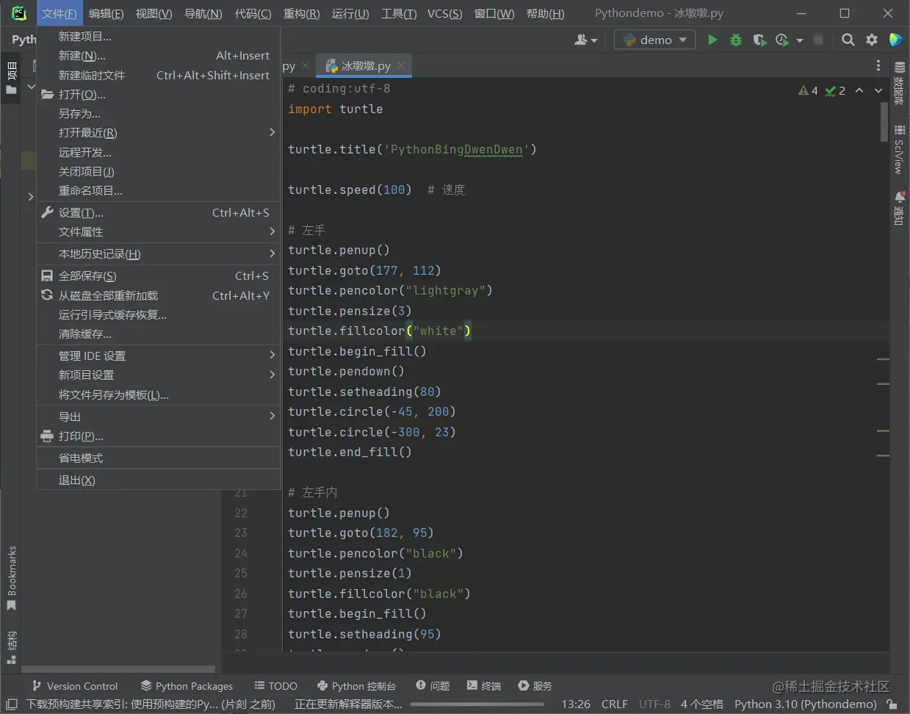
Task: Click CRLF line separator status entry
Action: 614,704
